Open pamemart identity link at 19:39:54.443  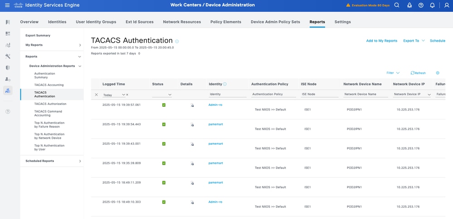point(216,124)
